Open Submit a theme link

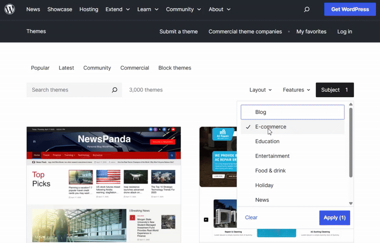click(179, 32)
